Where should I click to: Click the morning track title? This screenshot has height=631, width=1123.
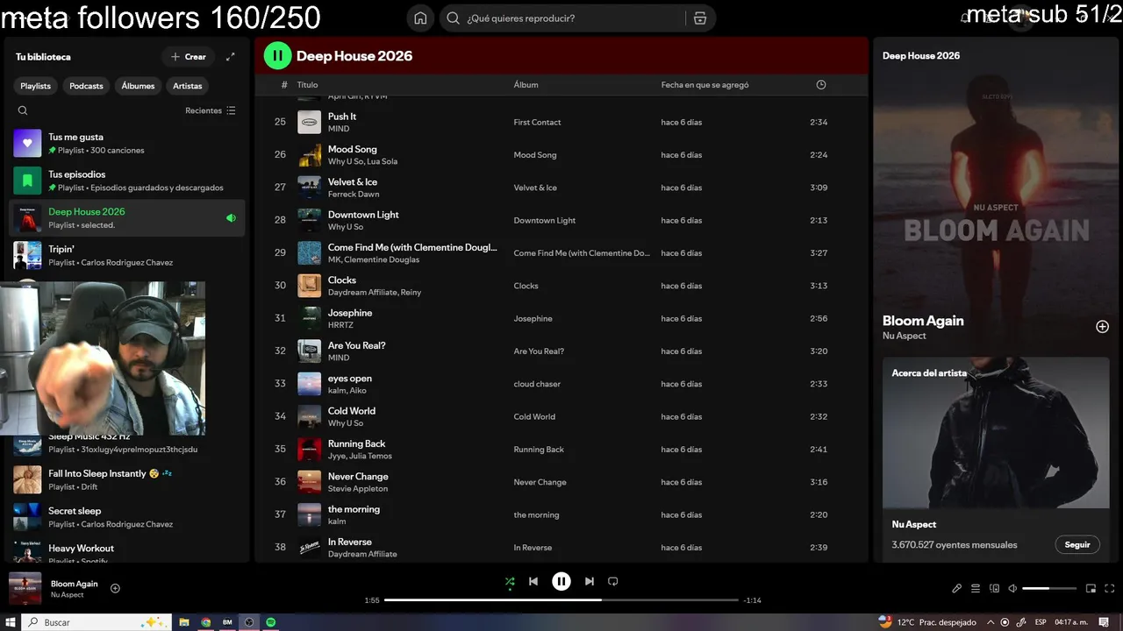click(354, 509)
